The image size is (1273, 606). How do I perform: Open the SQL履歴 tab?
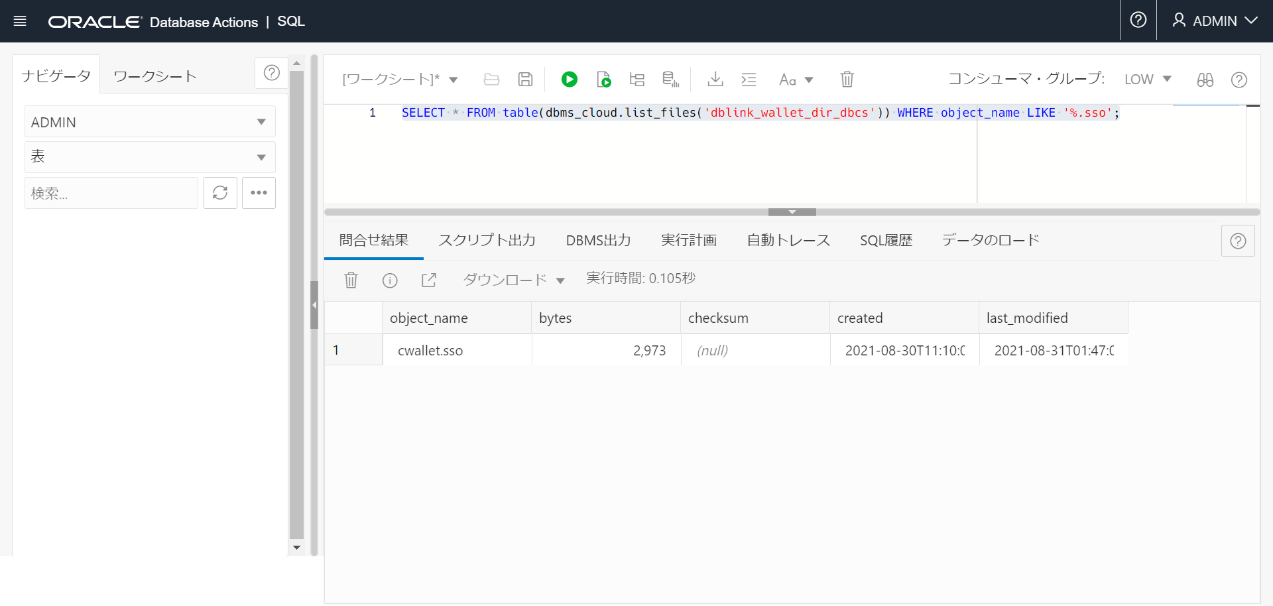[x=886, y=240]
